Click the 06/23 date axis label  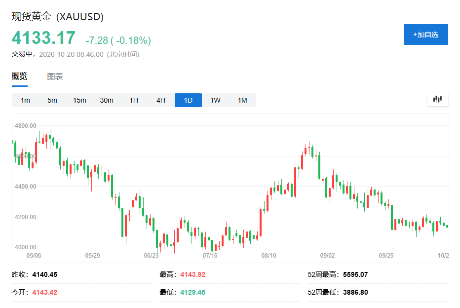pos(151,256)
